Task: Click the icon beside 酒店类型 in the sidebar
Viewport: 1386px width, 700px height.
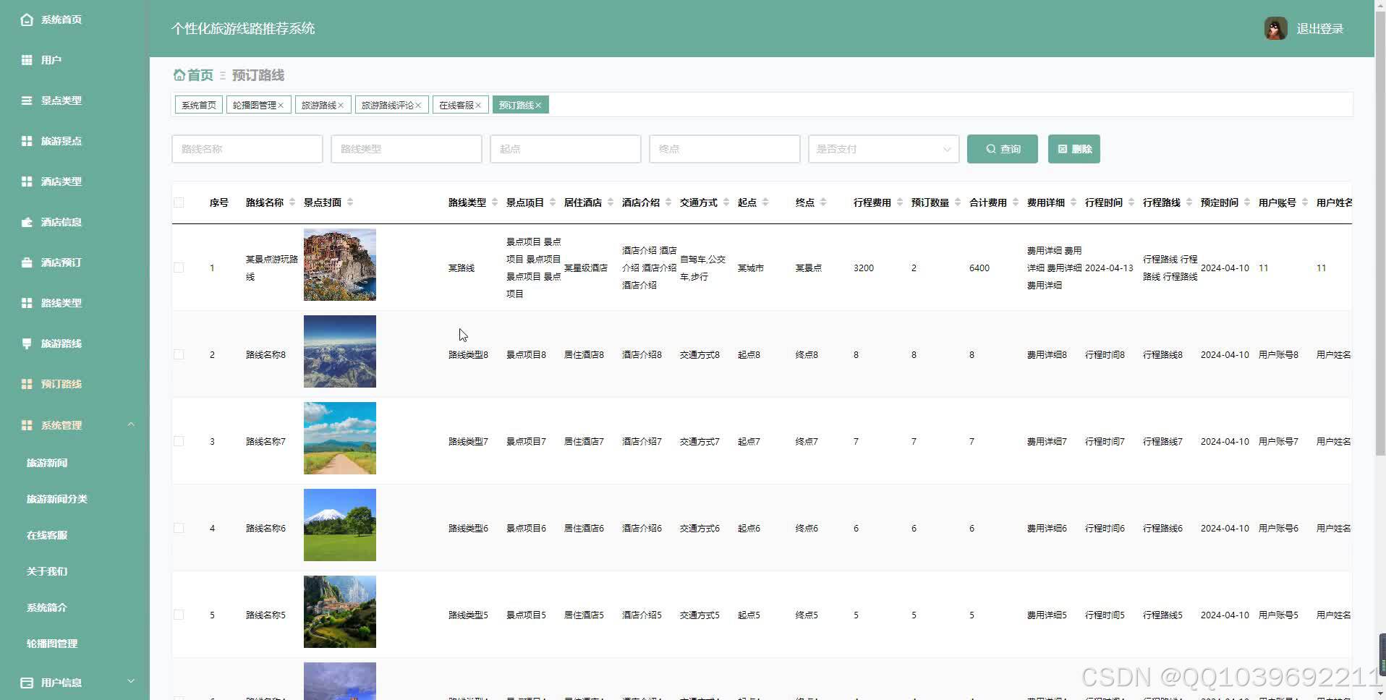Action: coord(27,182)
